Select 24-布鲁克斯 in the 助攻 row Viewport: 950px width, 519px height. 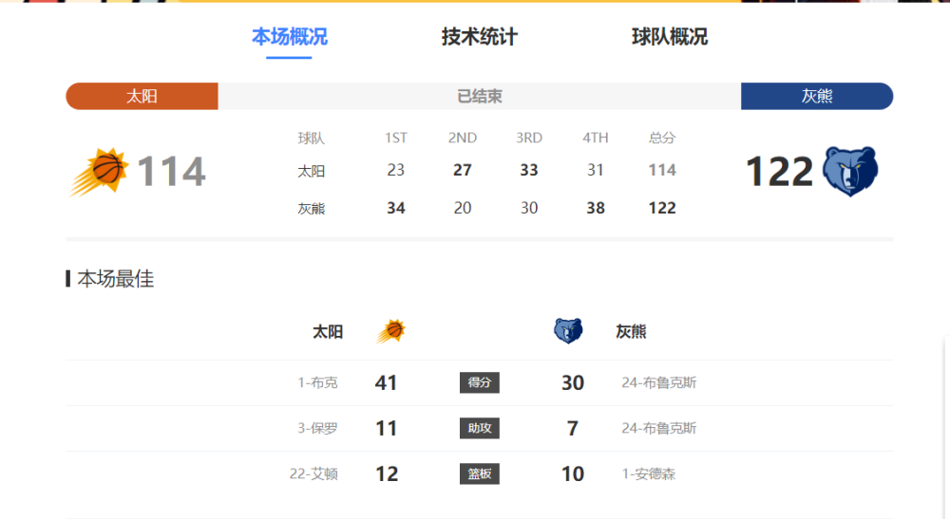[x=659, y=428]
